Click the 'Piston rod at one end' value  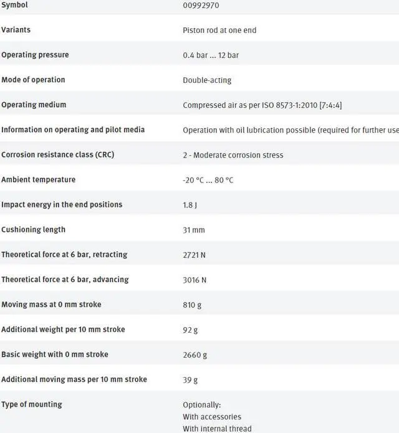tap(219, 31)
